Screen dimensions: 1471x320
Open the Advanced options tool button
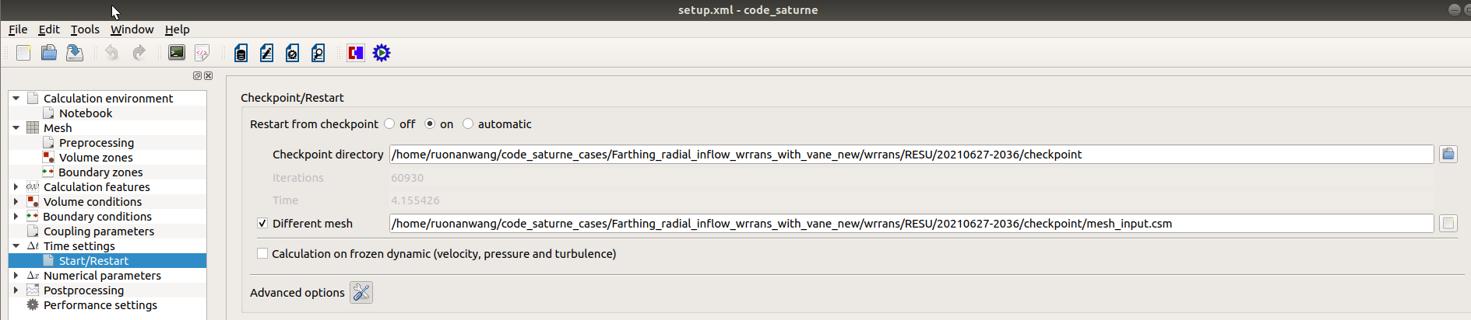click(361, 292)
